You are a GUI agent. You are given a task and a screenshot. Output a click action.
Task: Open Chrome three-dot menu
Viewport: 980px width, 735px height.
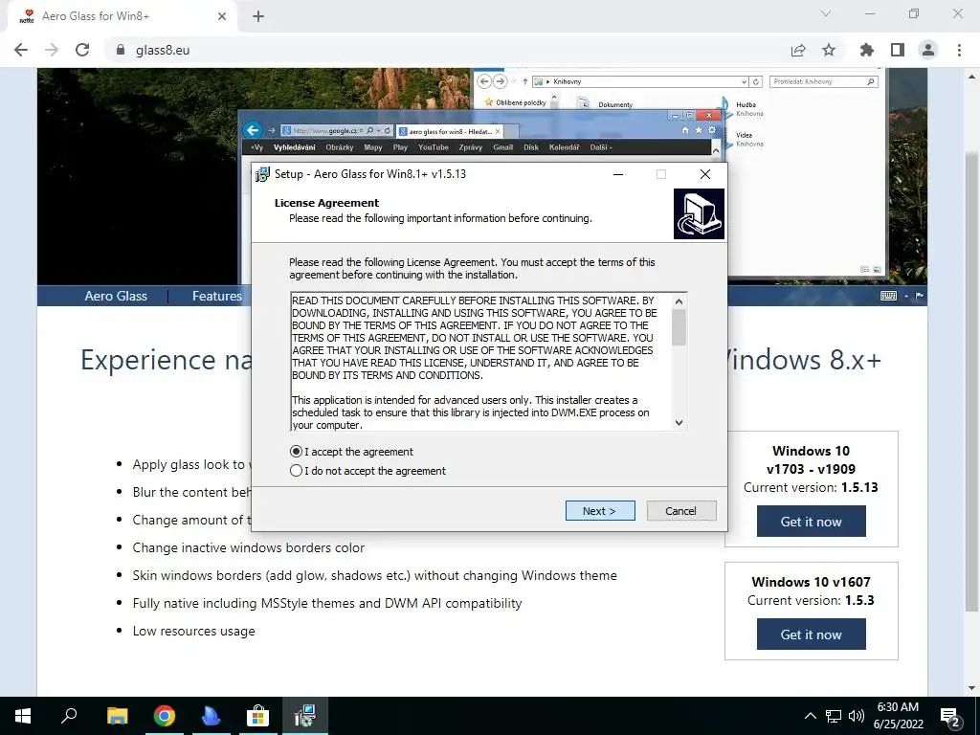coord(959,50)
